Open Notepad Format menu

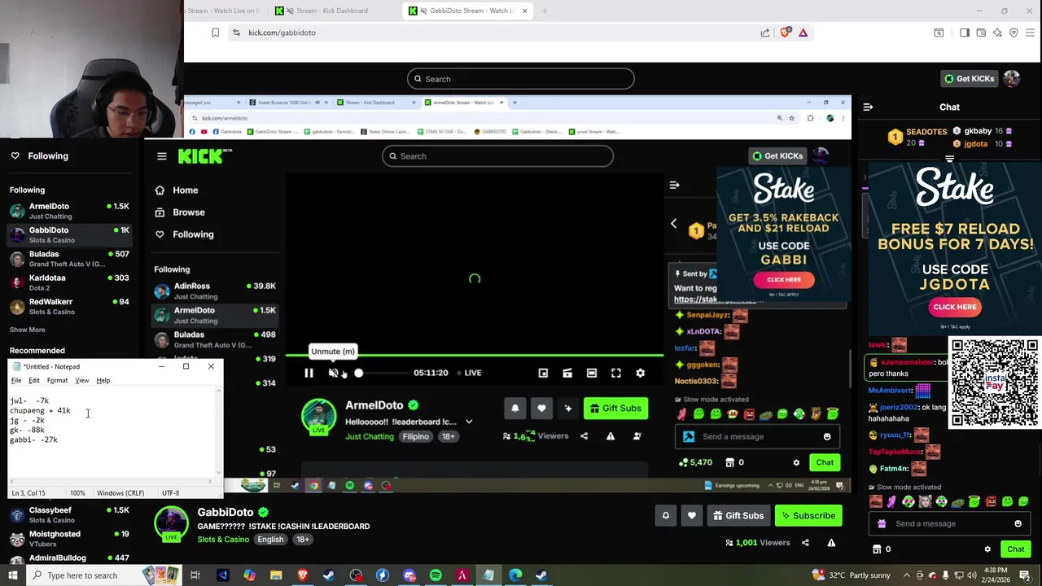pos(57,380)
